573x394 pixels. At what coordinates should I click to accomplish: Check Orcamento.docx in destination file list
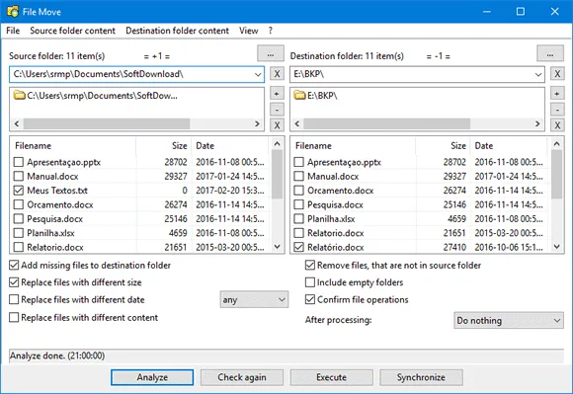pyautogui.click(x=298, y=191)
